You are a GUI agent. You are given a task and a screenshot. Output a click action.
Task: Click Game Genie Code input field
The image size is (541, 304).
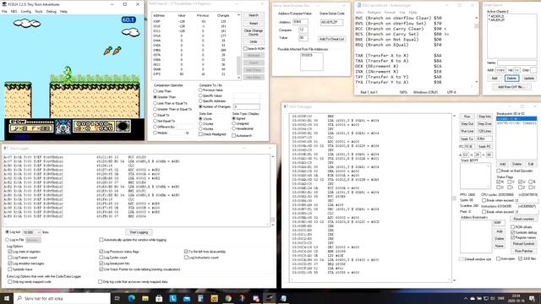(331, 23)
